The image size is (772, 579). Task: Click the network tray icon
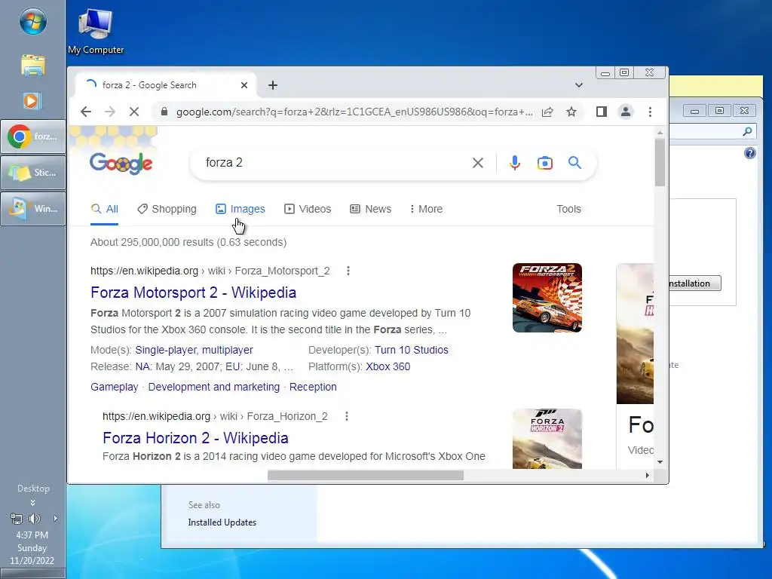point(17,519)
